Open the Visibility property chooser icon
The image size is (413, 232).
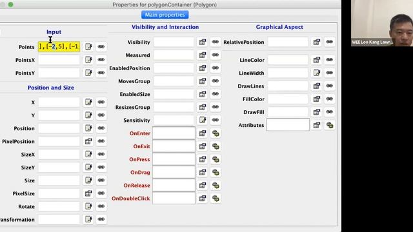pyautogui.click(x=202, y=42)
